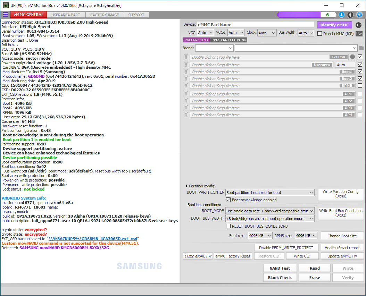Click Write Partition Config (0x48) button
The width and height of the screenshot is (366, 296).
(x=341, y=194)
